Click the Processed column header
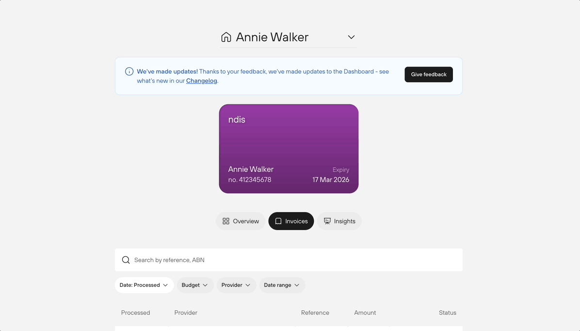 [x=135, y=313]
